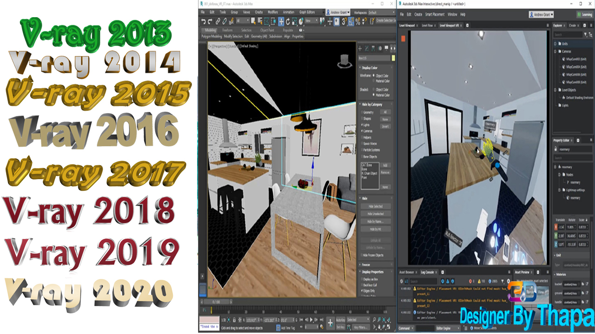Toggle the Angle Snap icon
Viewport: 595px width, 334px height.
point(351,21)
